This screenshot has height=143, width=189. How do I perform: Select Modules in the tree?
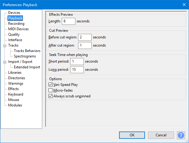[x=15, y=105]
